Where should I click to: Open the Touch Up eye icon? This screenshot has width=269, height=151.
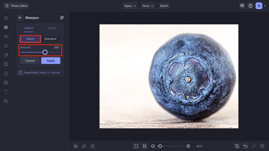[6, 36]
